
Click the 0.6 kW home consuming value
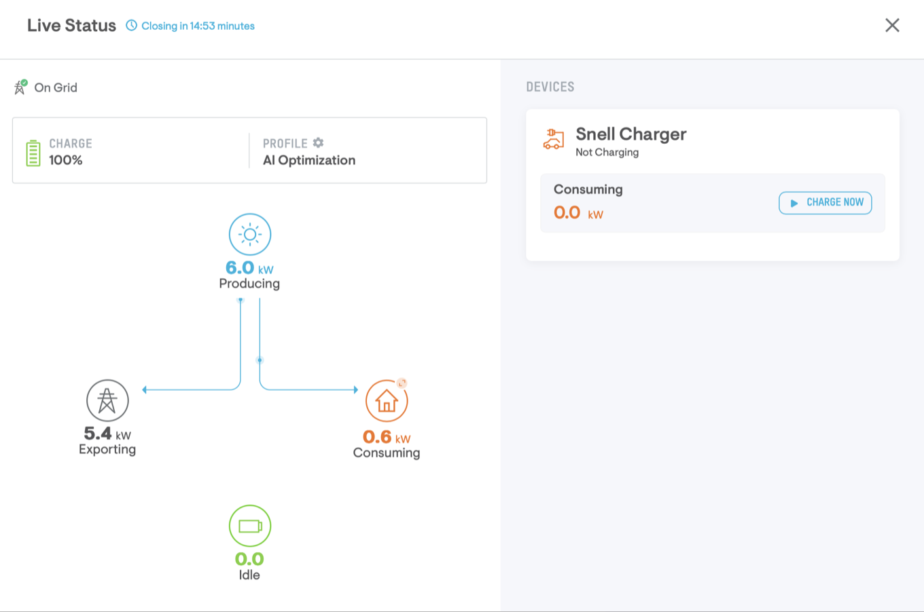[386, 437]
